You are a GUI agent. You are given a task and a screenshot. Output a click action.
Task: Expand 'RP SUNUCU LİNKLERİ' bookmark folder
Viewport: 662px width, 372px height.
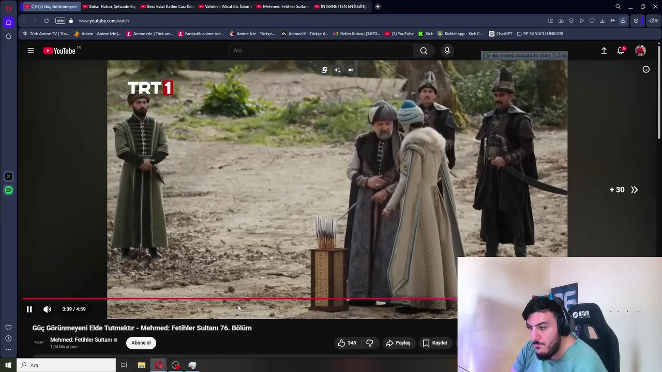point(540,34)
